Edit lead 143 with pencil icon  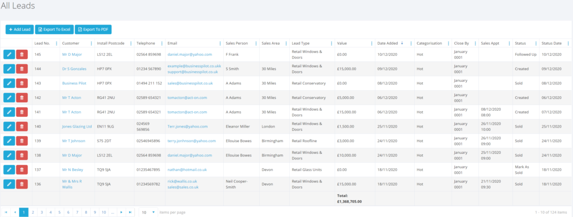9,83
